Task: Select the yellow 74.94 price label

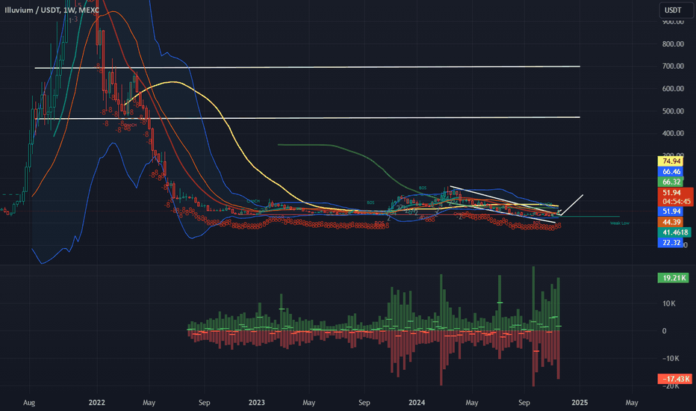Action: (x=671, y=161)
